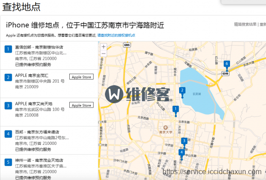
Task: Open 神州一诺 - 南京茂业天地店 result
Action: point(39,160)
